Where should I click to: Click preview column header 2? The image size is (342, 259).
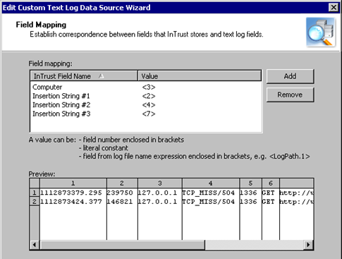(x=122, y=183)
